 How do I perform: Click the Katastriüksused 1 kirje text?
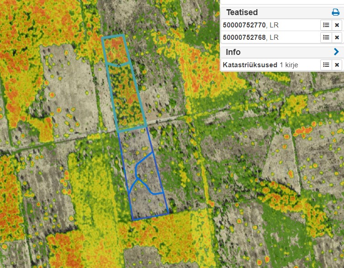[x=260, y=65]
